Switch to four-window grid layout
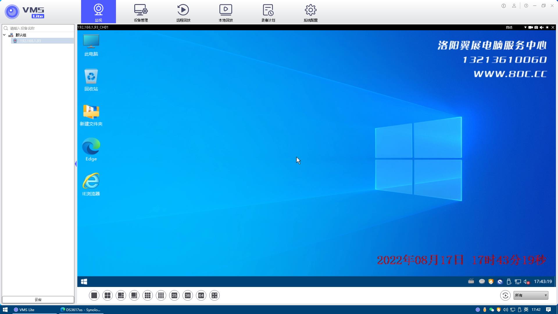The width and height of the screenshot is (558, 314). [108, 295]
